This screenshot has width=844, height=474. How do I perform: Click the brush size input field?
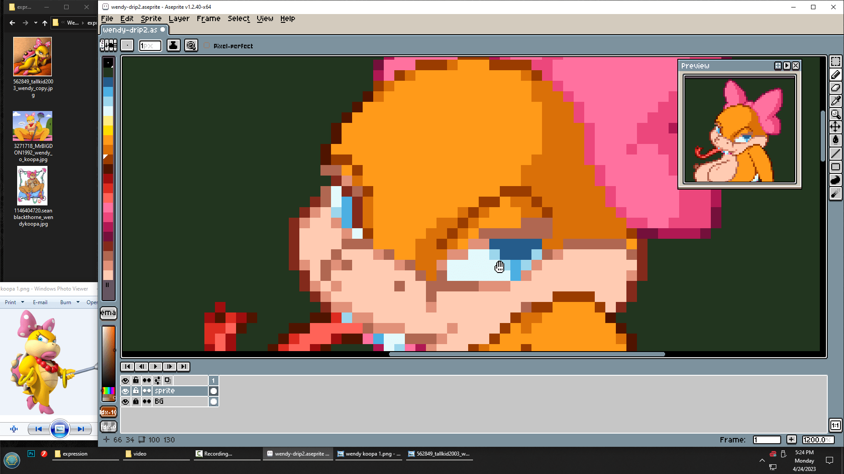pyautogui.click(x=150, y=46)
